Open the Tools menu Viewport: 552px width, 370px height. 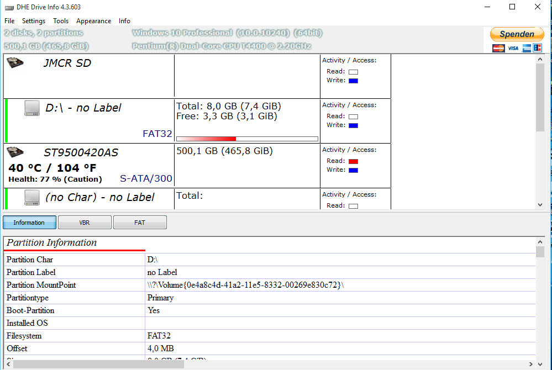coord(61,21)
